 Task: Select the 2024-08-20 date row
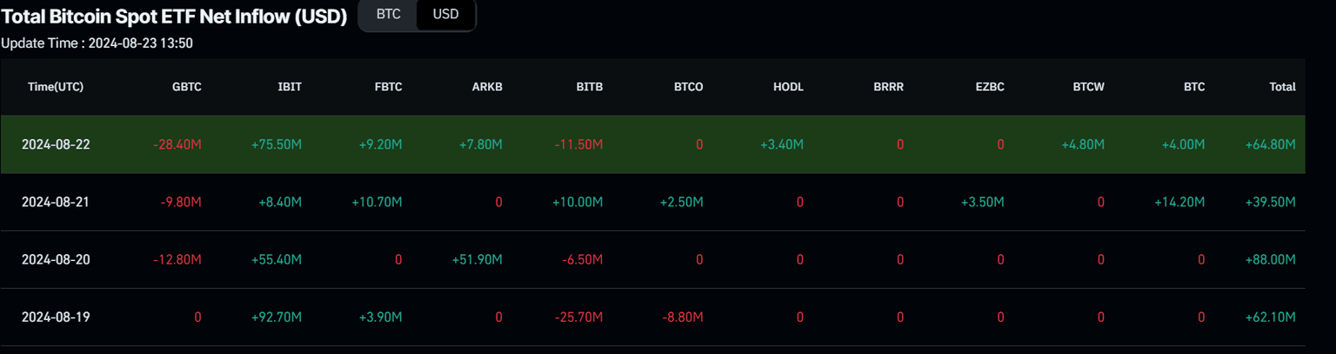click(x=56, y=259)
